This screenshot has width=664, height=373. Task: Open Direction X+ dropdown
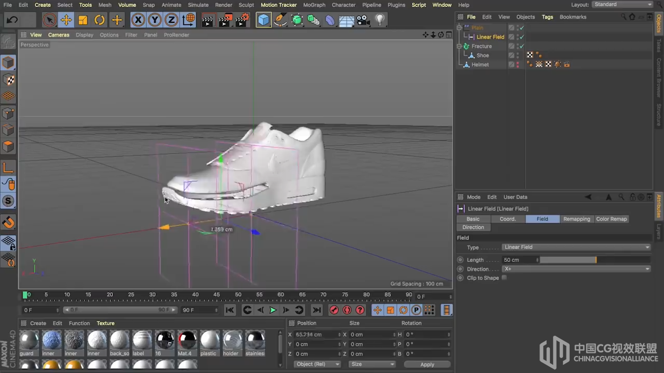tap(576, 269)
